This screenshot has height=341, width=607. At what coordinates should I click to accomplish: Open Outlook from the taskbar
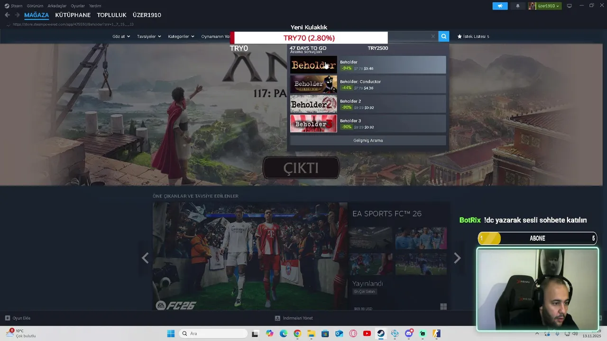click(339, 333)
